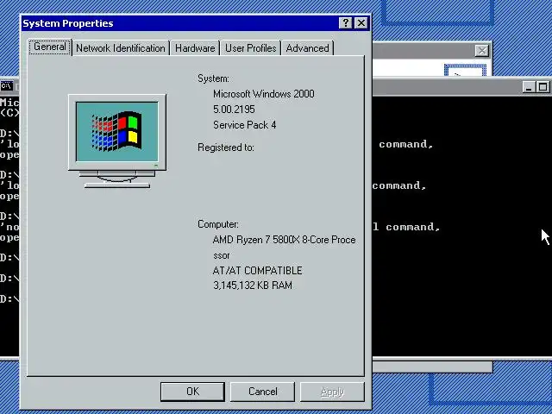Go to the User Profiles tab
552x414 pixels.
[251, 48]
